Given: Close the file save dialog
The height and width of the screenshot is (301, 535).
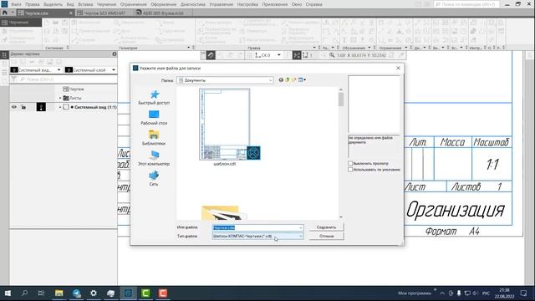Looking at the screenshot, I should pyautogui.click(x=398, y=69).
